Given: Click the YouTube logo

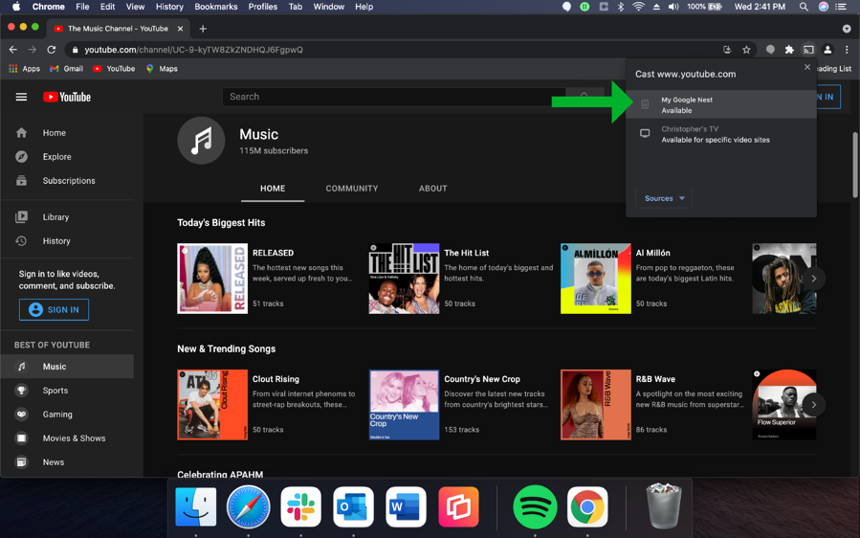Looking at the screenshot, I should point(67,98).
